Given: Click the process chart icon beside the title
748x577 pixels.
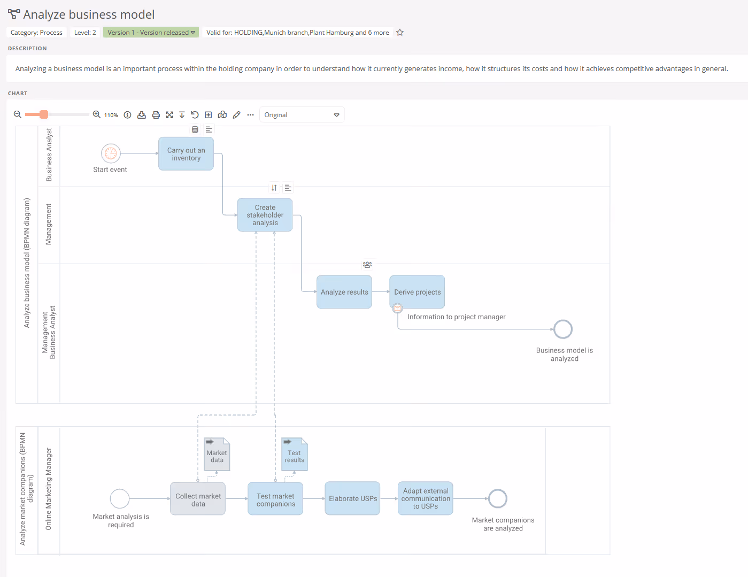Looking at the screenshot, I should coord(14,14).
